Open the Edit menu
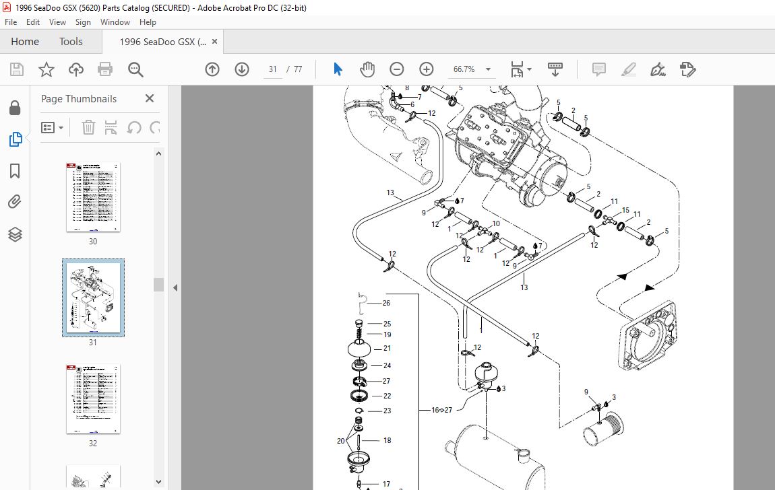This screenshot has width=775, height=490. (x=33, y=22)
